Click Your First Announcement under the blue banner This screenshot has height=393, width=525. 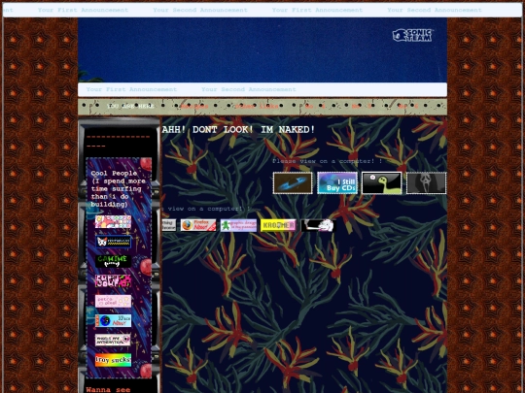point(131,89)
